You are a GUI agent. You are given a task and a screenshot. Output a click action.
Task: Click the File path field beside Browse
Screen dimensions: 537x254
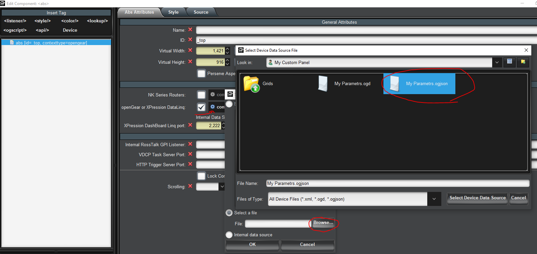(x=278, y=224)
